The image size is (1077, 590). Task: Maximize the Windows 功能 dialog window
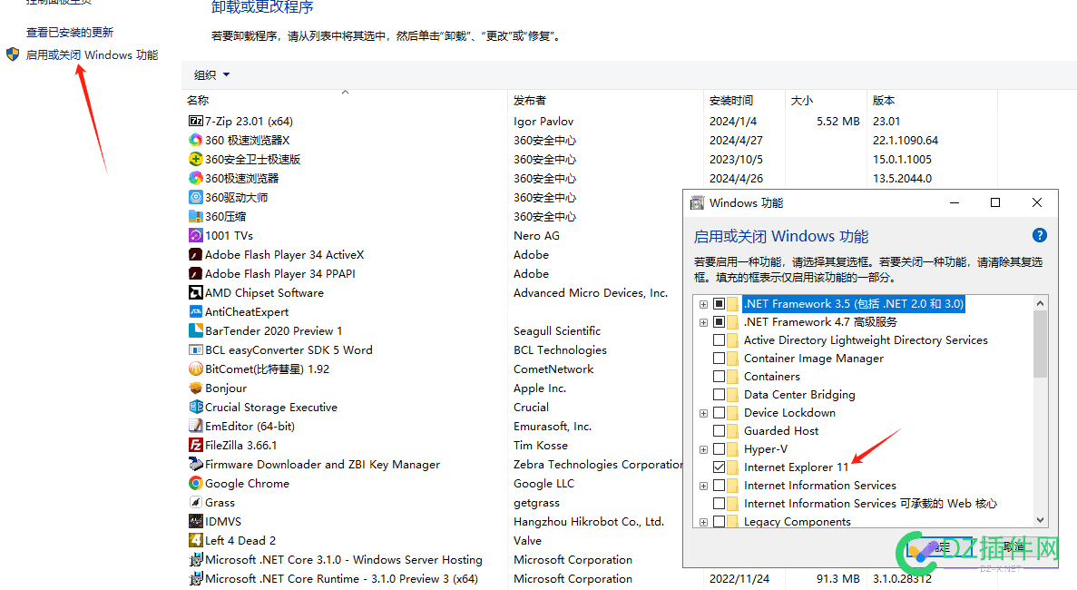click(995, 202)
